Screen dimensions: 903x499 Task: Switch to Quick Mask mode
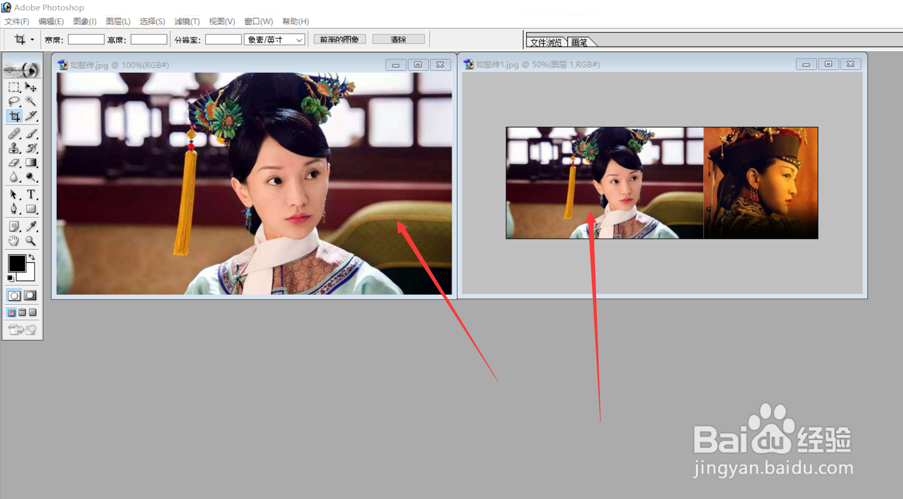[x=30, y=296]
